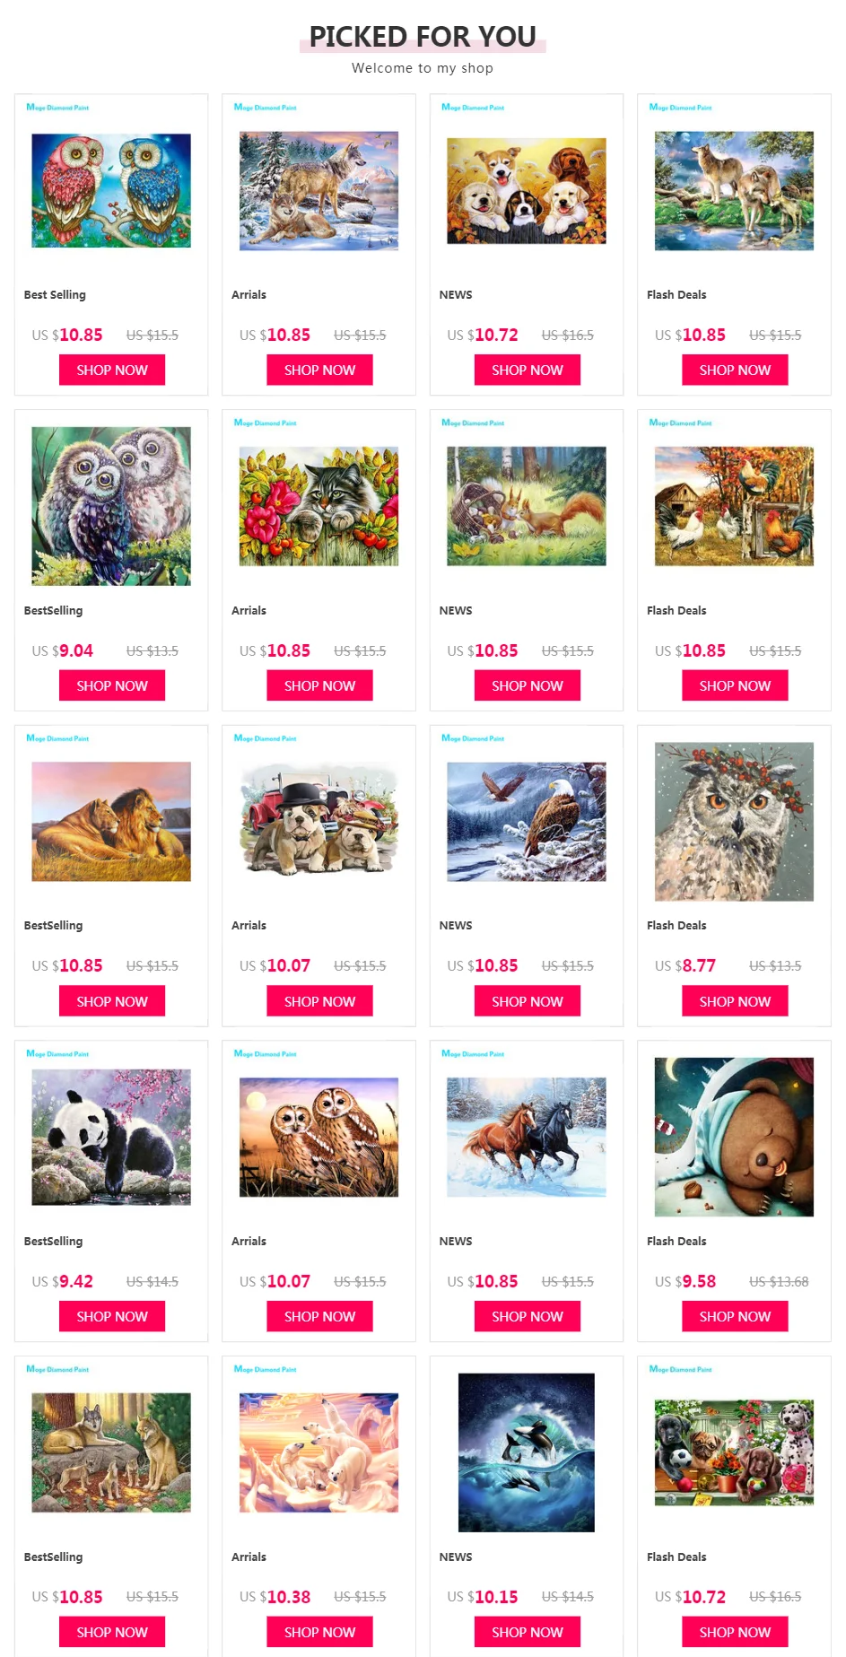Open the two colorful owls painting thumbnail
The height and width of the screenshot is (1657, 846).
(x=111, y=190)
